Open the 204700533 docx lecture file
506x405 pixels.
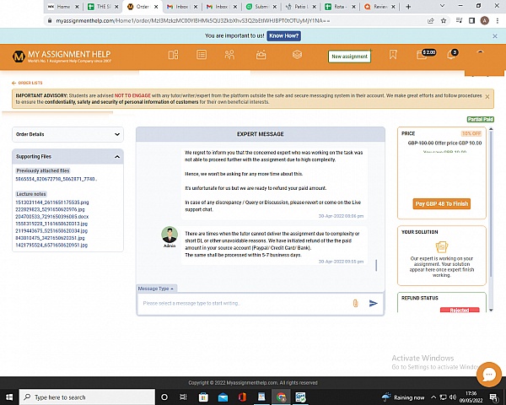click(x=51, y=217)
